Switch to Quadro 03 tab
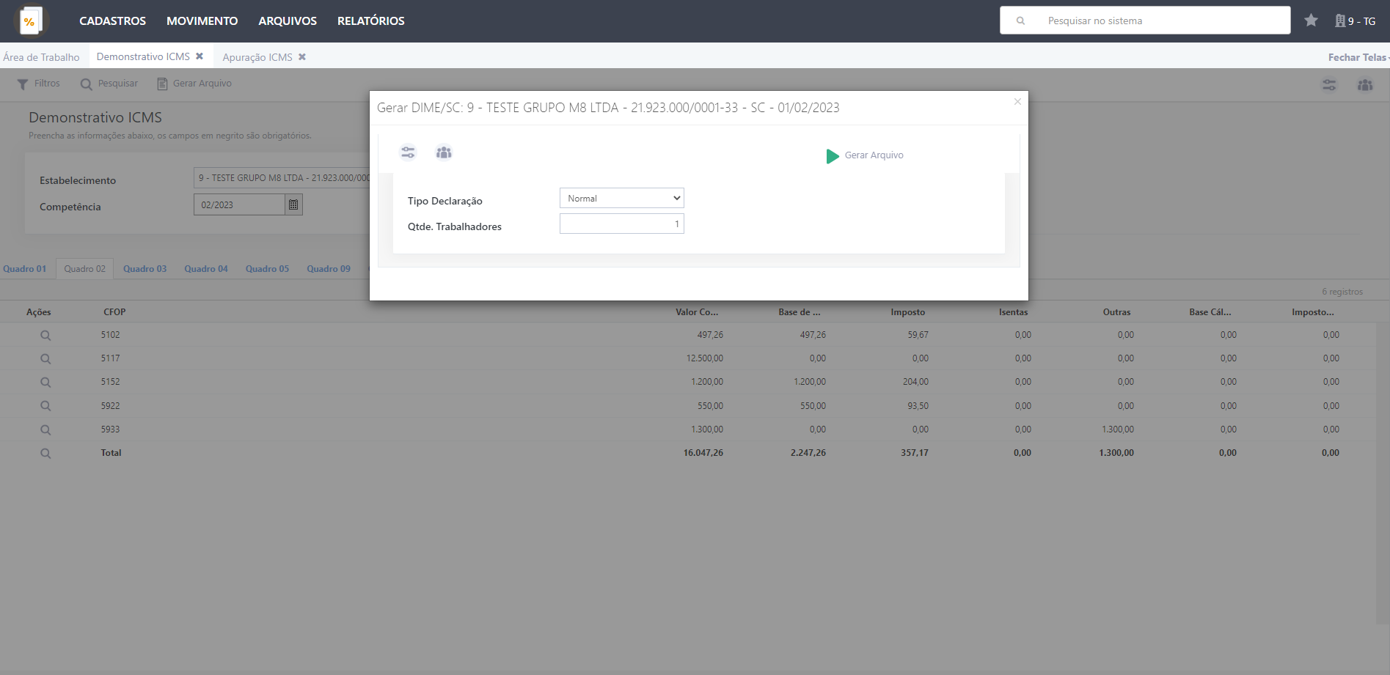The width and height of the screenshot is (1390, 675). [x=145, y=269]
